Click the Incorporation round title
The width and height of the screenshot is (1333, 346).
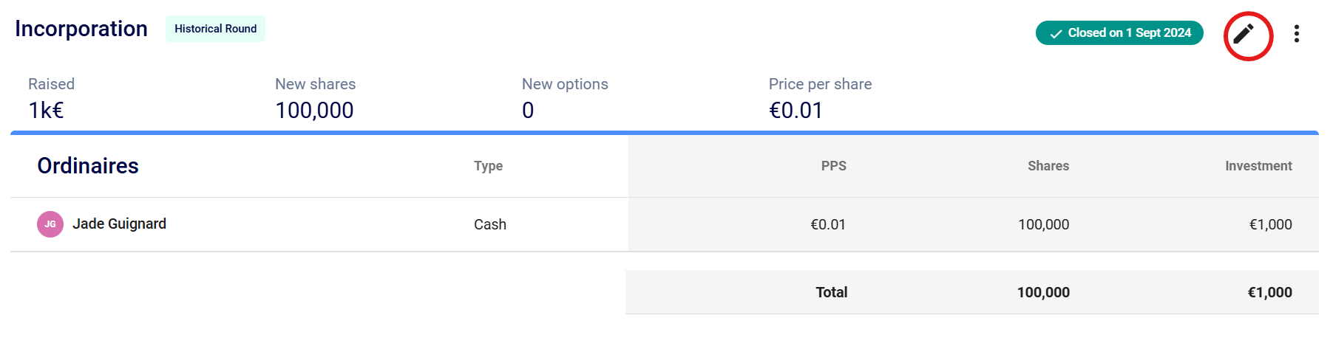point(81,29)
